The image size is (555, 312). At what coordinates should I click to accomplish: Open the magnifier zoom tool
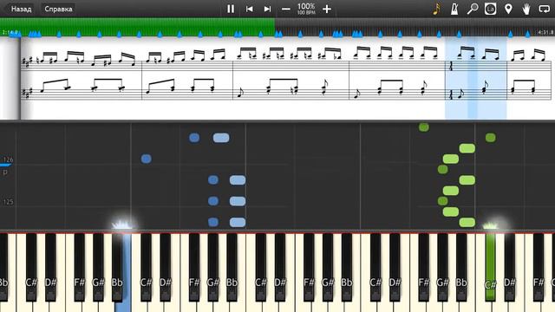[x=472, y=9]
